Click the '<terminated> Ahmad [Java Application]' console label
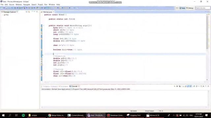211x118 pixels. coord(85,89)
